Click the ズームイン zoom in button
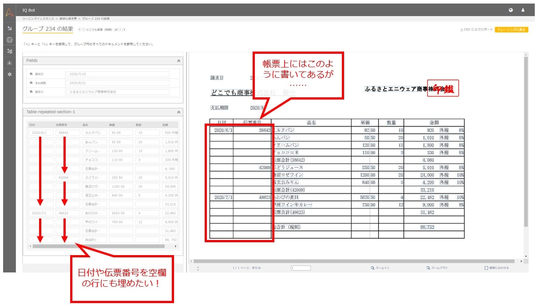The height and width of the screenshot is (308, 535). coord(380,268)
